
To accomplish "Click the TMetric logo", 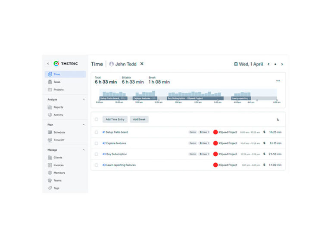I will click(66, 63).
